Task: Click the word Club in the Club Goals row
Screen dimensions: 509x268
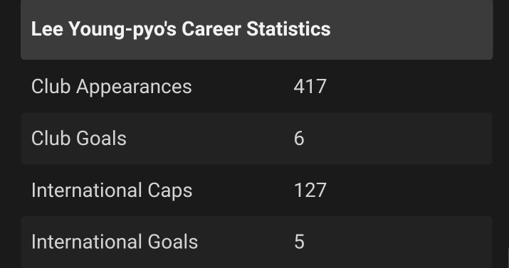Action: tap(51, 139)
